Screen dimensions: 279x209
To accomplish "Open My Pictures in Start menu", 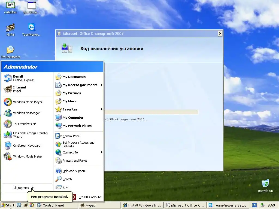I will coord(79,93).
